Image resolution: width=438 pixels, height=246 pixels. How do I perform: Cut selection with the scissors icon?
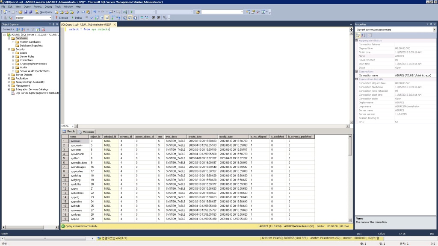point(78,12)
